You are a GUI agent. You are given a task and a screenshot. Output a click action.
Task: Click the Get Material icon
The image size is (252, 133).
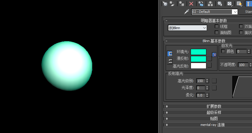pos(165,3)
